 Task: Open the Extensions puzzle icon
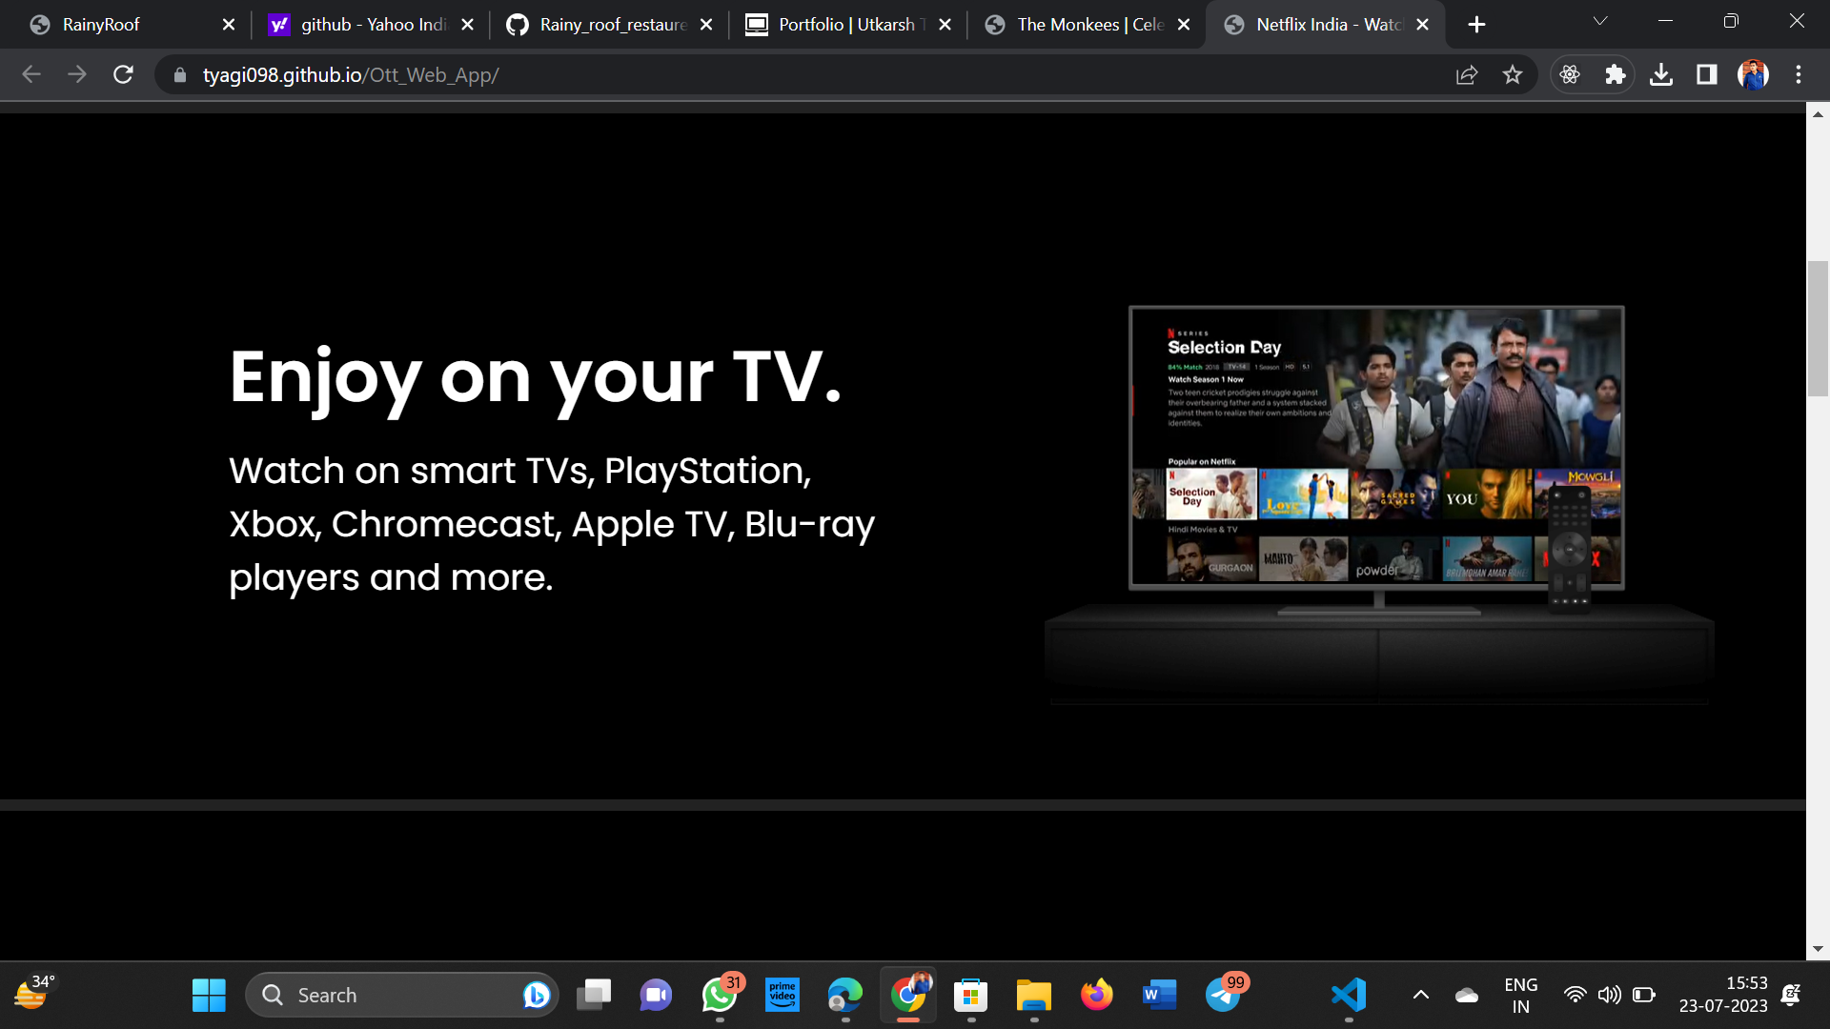click(1615, 74)
